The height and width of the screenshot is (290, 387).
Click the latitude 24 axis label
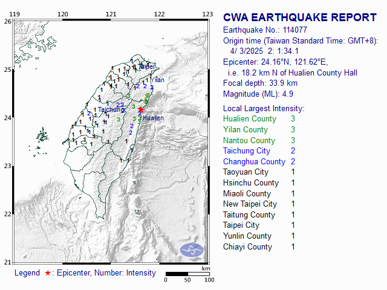8,118
